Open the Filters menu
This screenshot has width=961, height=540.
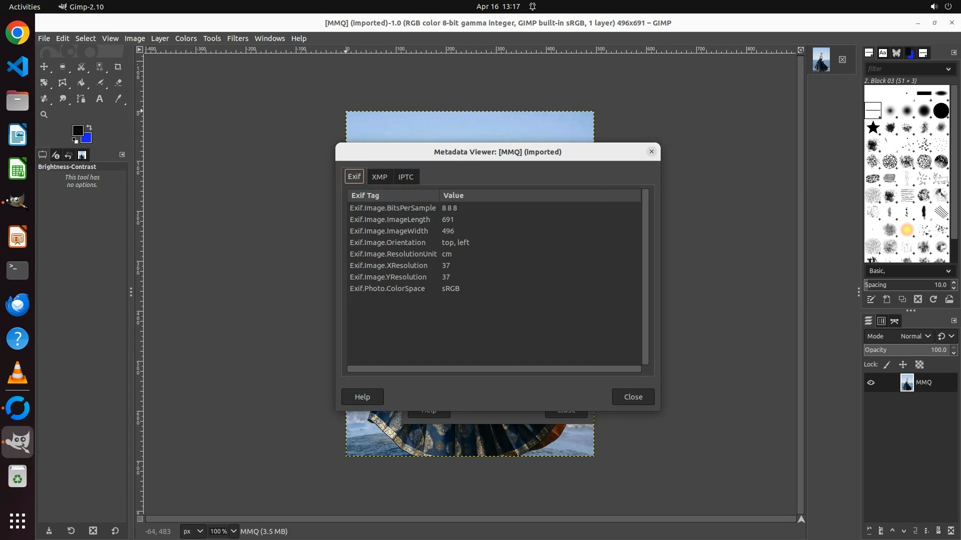coord(237,38)
